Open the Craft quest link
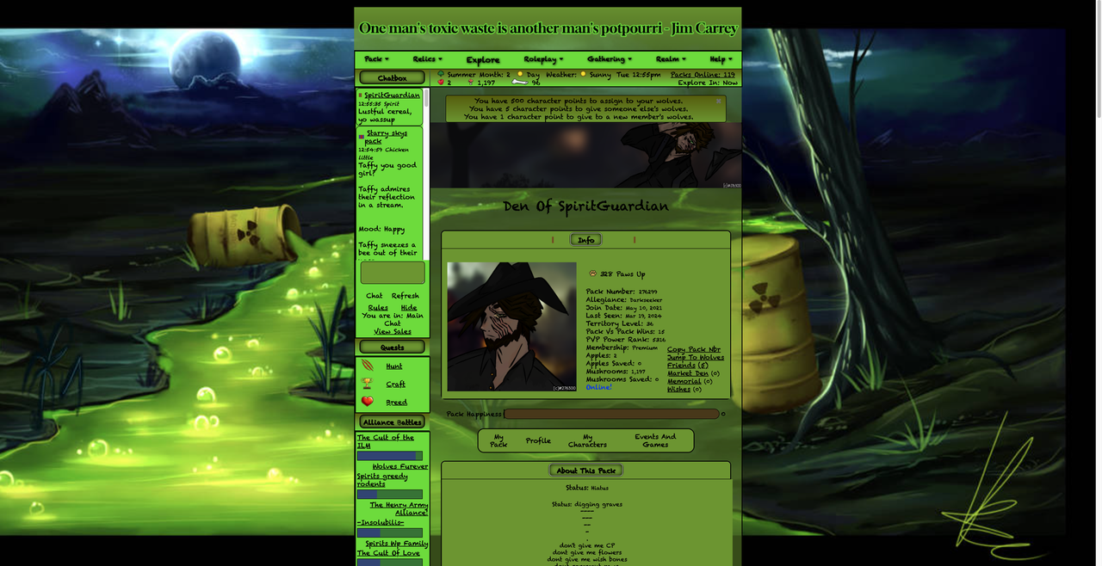Image resolution: width=1102 pixels, height=566 pixels. 396,385
